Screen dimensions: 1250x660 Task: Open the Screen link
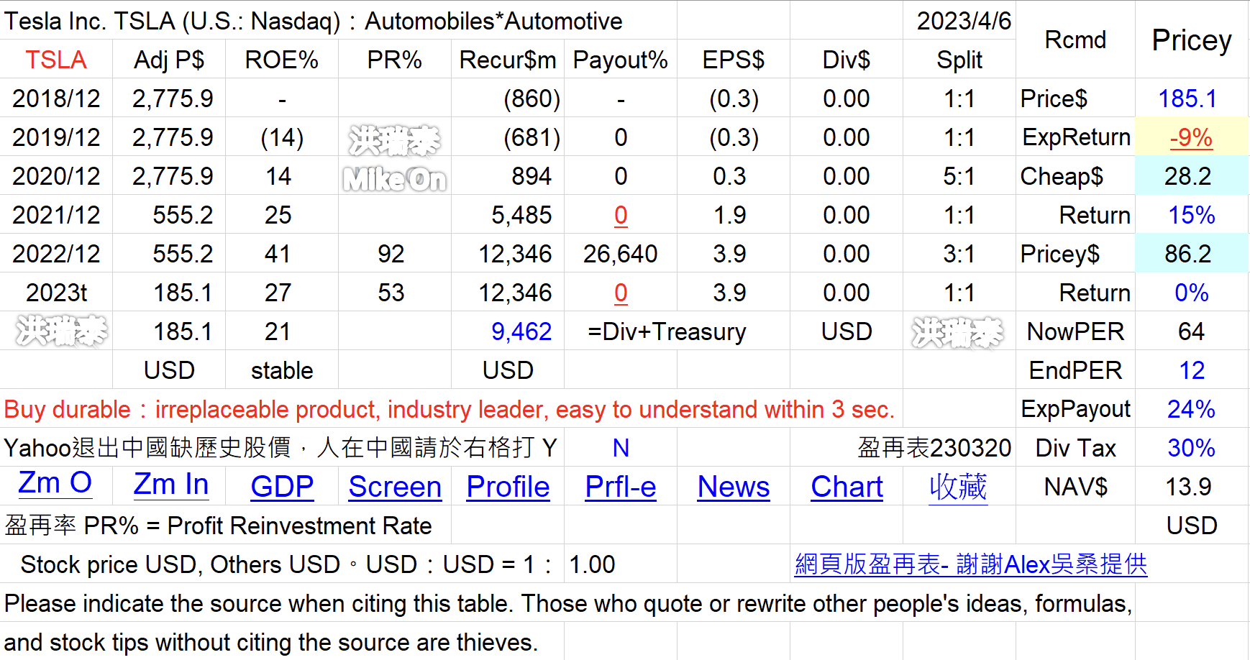395,487
